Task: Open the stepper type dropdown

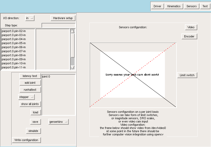Action: [x=26, y=97]
